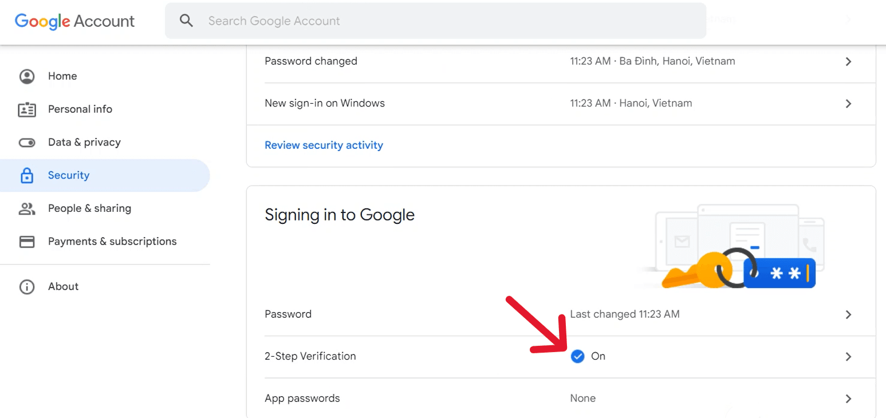The width and height of the screenshot is (886, 418).
Task: Switch to the Security section
Action: click(x=68, y=175)
